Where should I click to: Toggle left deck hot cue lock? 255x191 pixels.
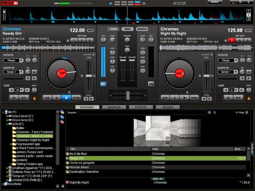pyautogui.click(x=68, y=40)
